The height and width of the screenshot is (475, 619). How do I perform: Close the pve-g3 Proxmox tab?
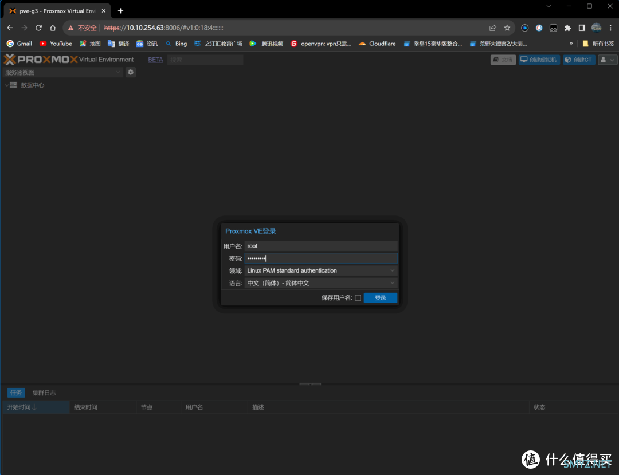[104, 11]
